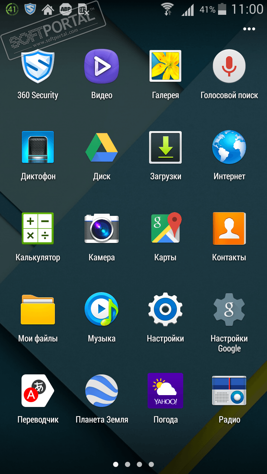Screen dimensions: 267x474
Task: Launch the Камера camera app
Action: point(102,228)
